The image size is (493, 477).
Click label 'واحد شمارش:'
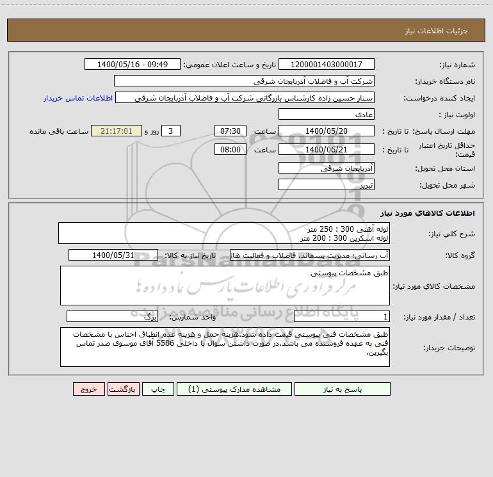193,318
